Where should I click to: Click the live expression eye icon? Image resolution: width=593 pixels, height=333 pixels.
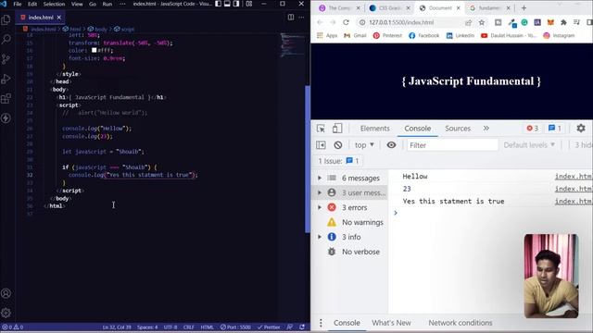(391, 145)
